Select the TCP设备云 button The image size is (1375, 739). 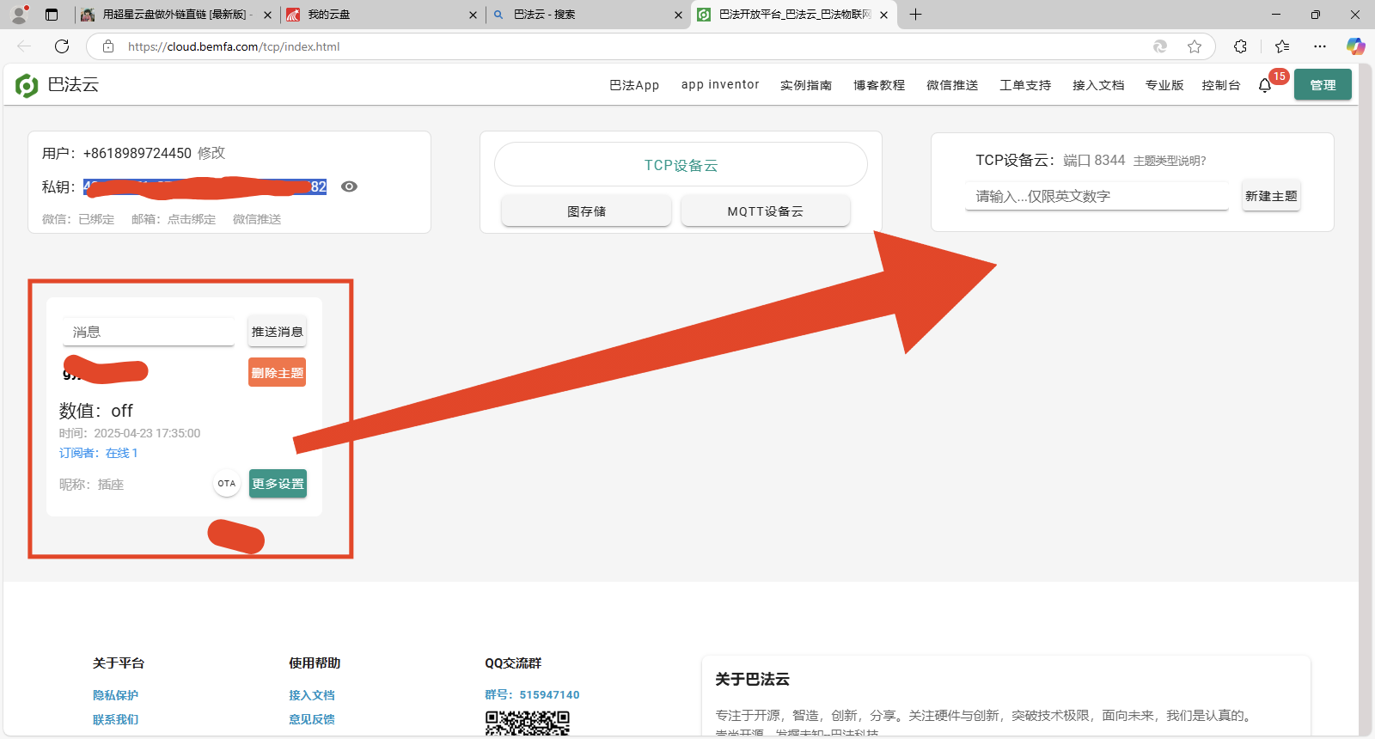tap(681, 165)
